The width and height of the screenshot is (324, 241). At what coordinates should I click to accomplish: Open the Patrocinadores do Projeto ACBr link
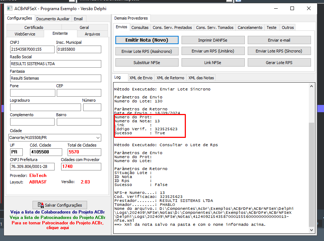click(x=57, y=217)
